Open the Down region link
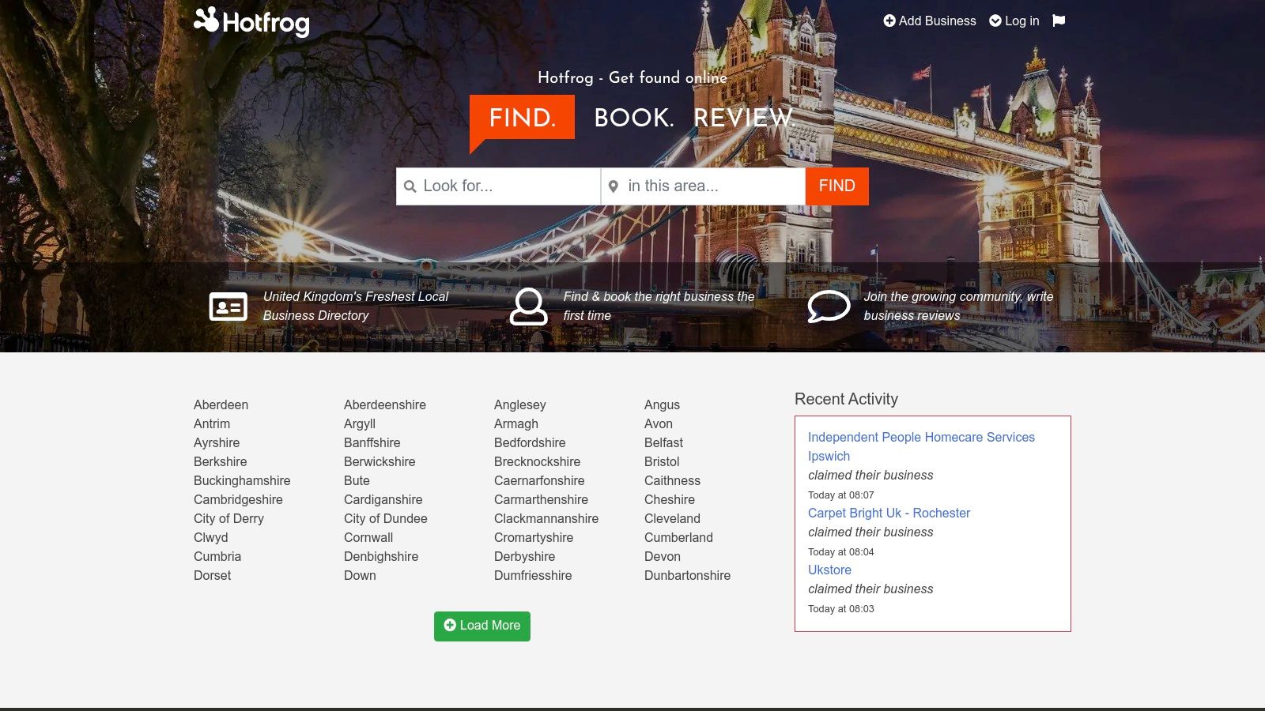Image resolution: width=1265 pixels, height=711 pixels. (360, 575)
